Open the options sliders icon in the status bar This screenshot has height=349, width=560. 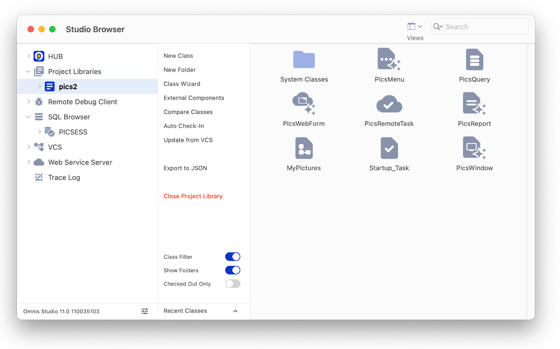(145, 311)
